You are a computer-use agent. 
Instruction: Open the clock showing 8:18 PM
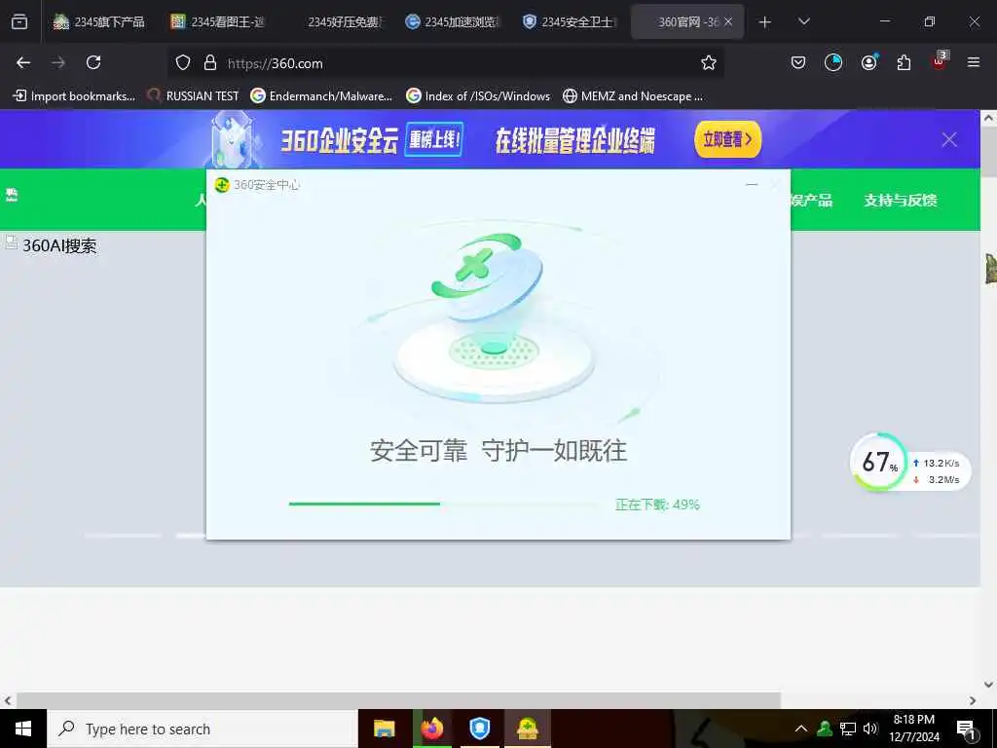914,729
